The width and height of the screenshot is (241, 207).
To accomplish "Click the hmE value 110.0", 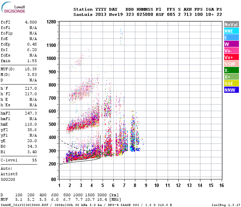I will tap(31, 124).
